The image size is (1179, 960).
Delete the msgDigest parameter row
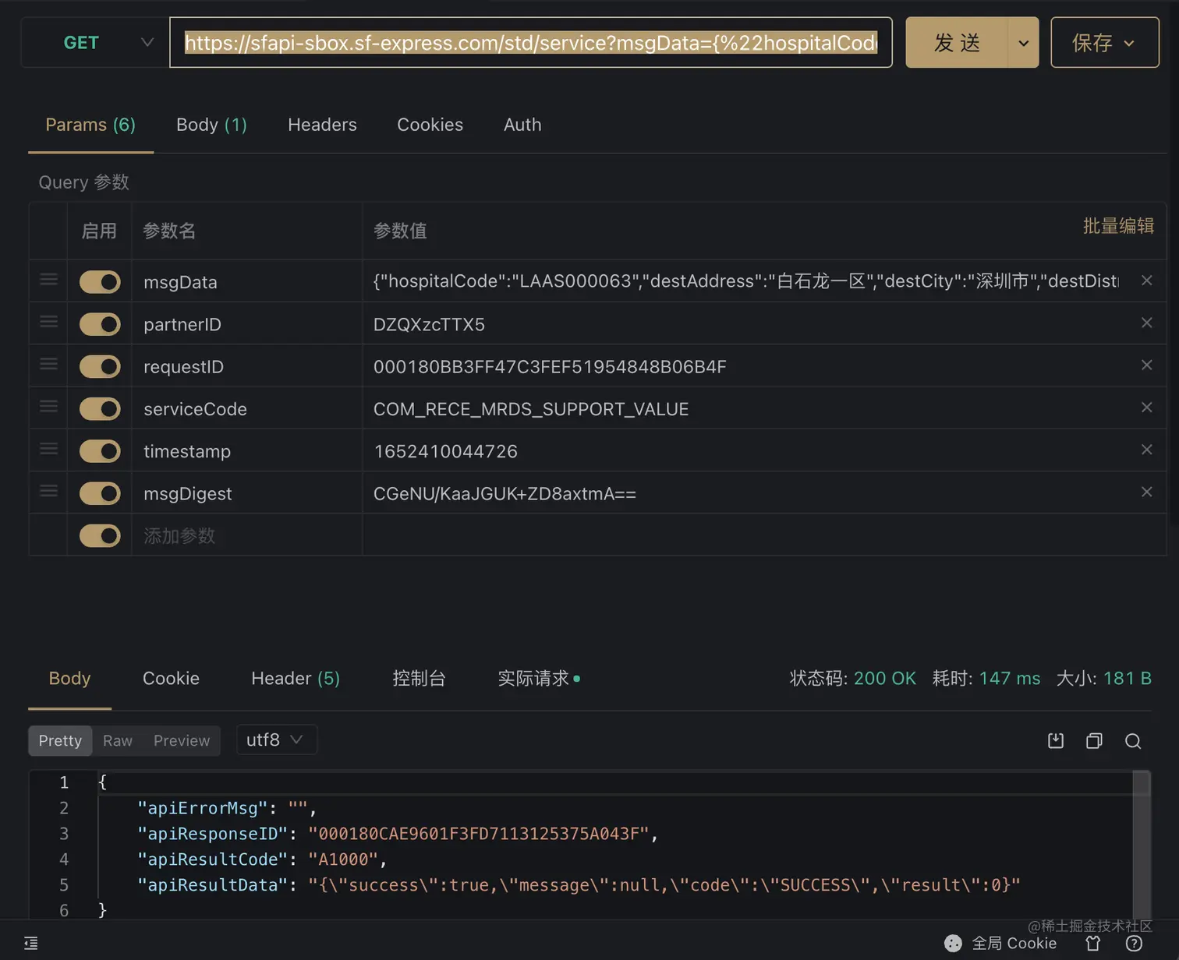pyautogui.click(x=1146, y=492)
